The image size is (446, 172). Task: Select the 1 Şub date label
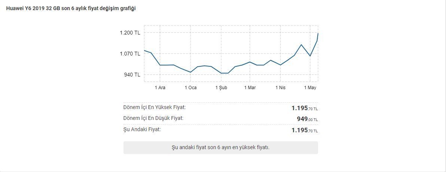click(221, 88)
